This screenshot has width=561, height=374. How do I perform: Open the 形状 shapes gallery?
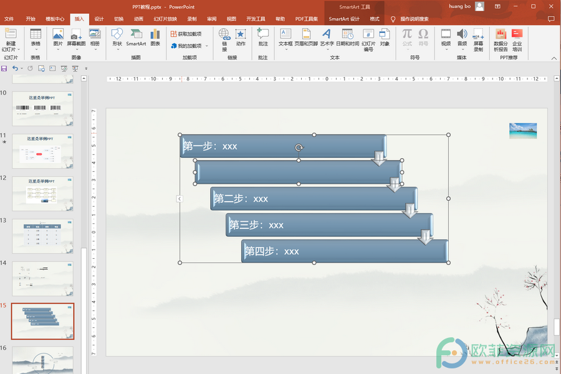117,34
